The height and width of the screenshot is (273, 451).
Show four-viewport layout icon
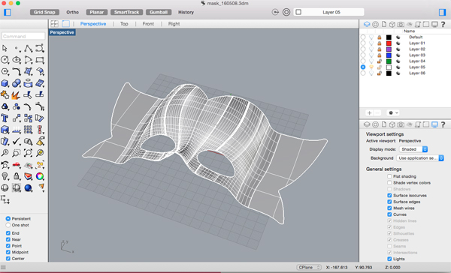54,23
